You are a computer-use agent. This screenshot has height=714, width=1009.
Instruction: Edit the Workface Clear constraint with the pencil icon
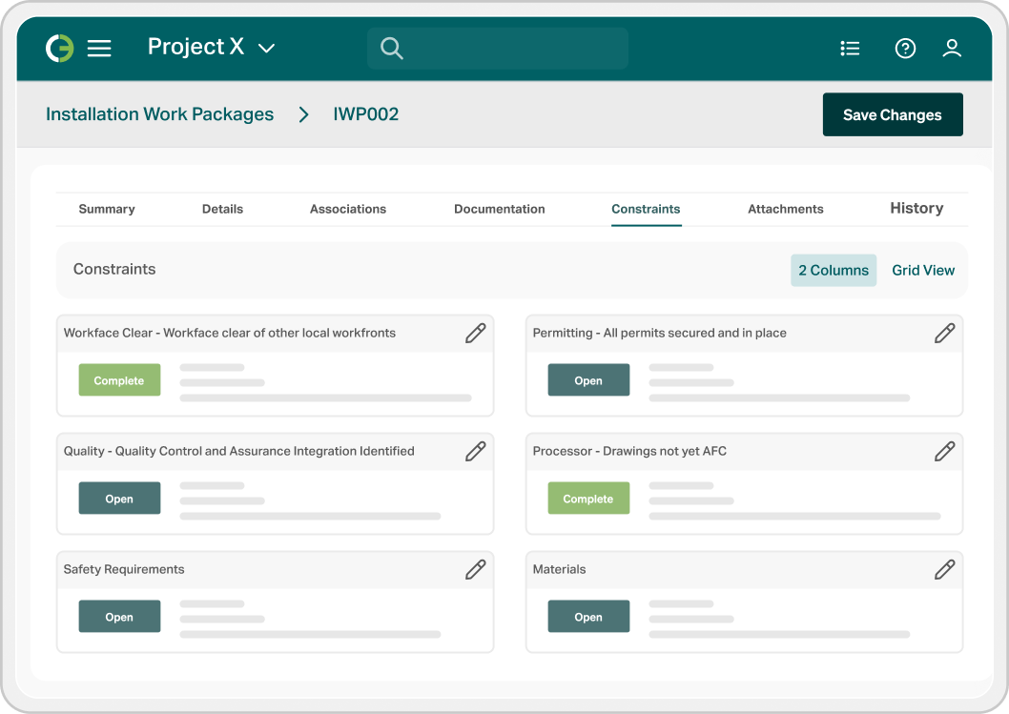[475, 333]
